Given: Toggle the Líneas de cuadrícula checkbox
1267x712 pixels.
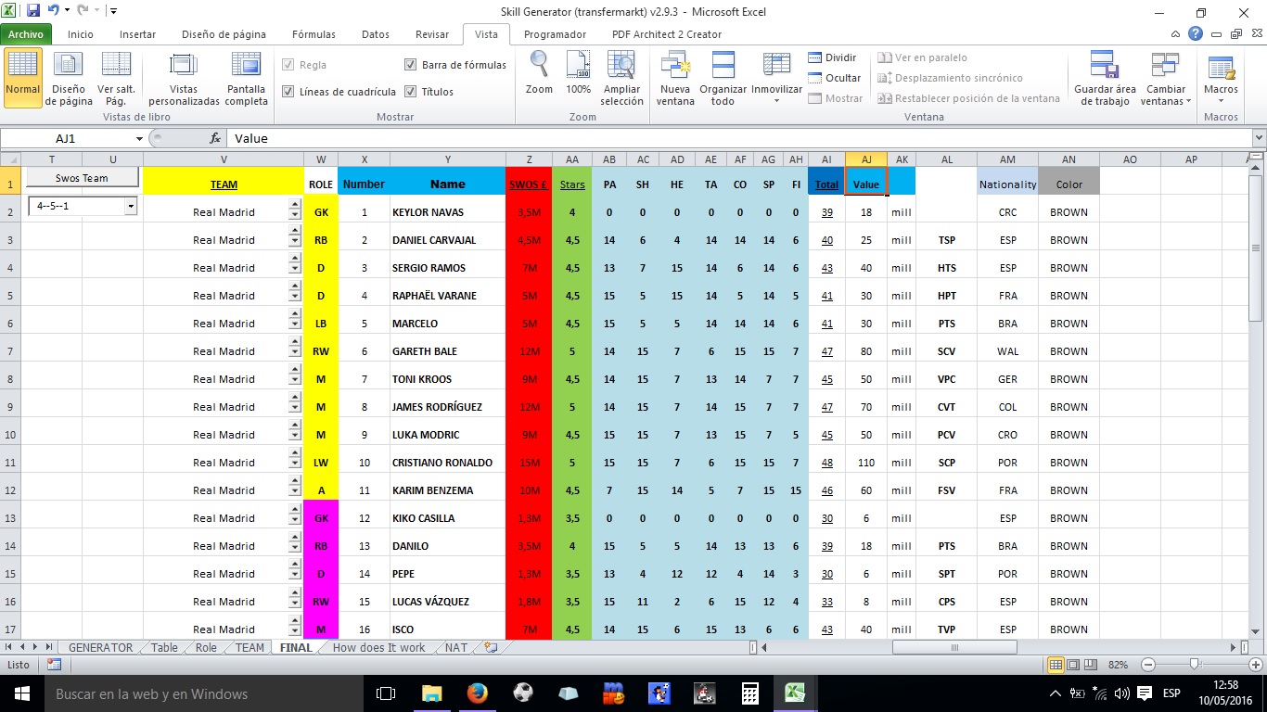Looking at the screenshot, I should point(288,92).
